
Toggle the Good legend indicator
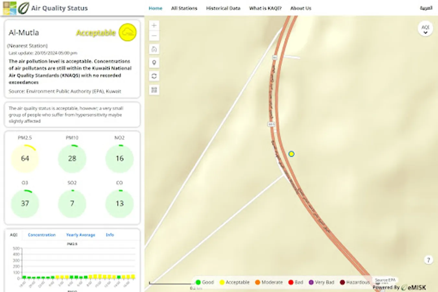pyautogui.click(x=197, y=282)
